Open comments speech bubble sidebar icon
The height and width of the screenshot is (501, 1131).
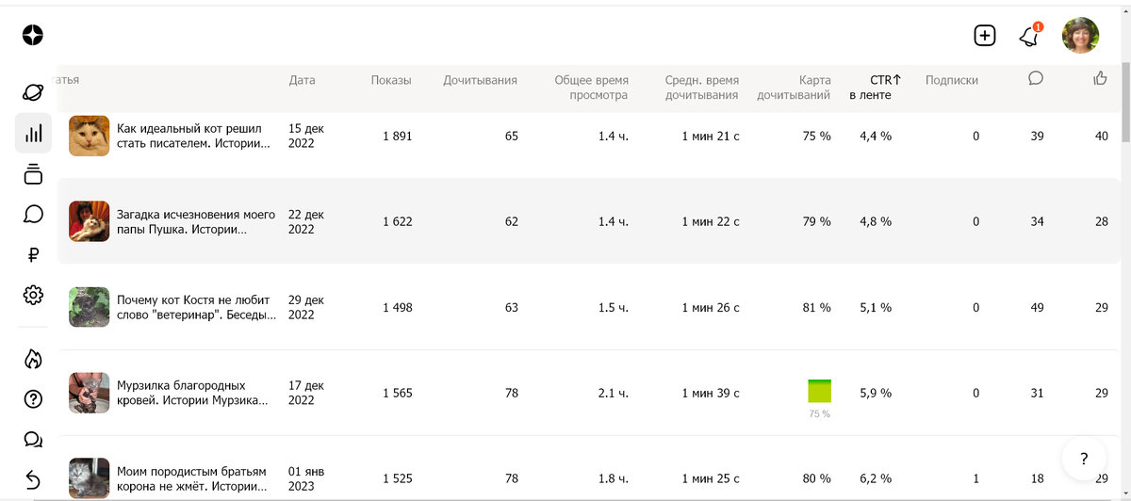click(x=33, y=214)
